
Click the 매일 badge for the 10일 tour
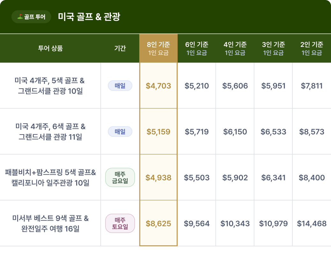120,85
